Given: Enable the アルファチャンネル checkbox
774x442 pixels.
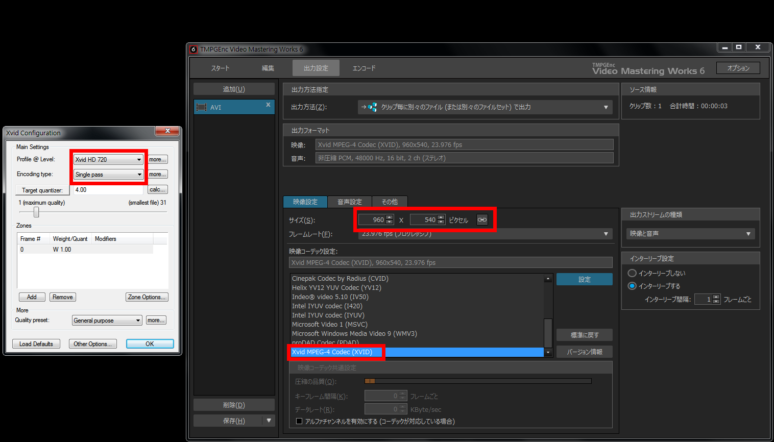Looking at the screenshot, I should click(x=299, y=421).
